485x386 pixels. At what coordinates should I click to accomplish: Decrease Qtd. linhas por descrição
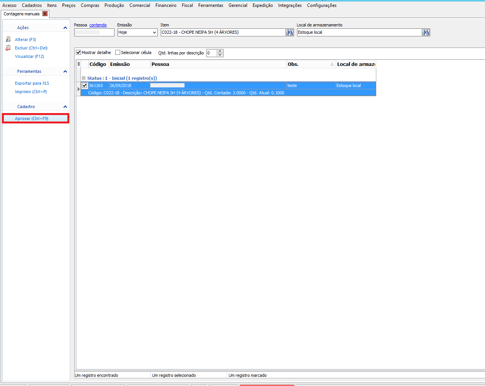220,55
